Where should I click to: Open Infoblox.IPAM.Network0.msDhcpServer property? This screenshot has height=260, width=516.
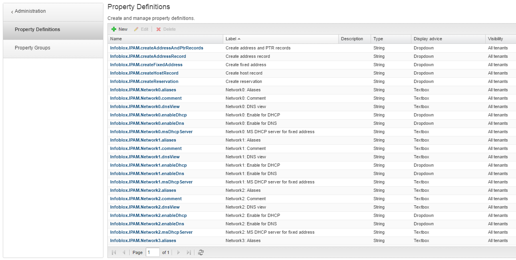[x=151, y=132]
